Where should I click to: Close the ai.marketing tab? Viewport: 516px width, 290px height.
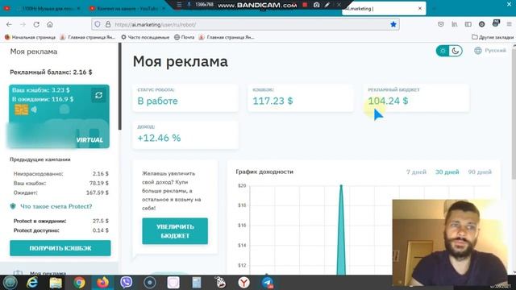(420, 9)
